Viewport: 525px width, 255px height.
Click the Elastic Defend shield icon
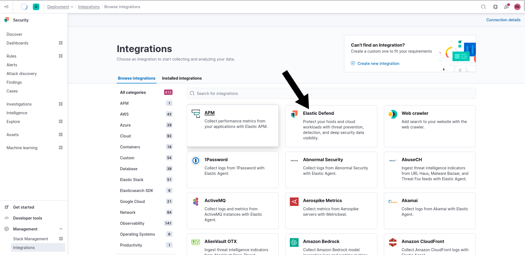pos(294,114)
